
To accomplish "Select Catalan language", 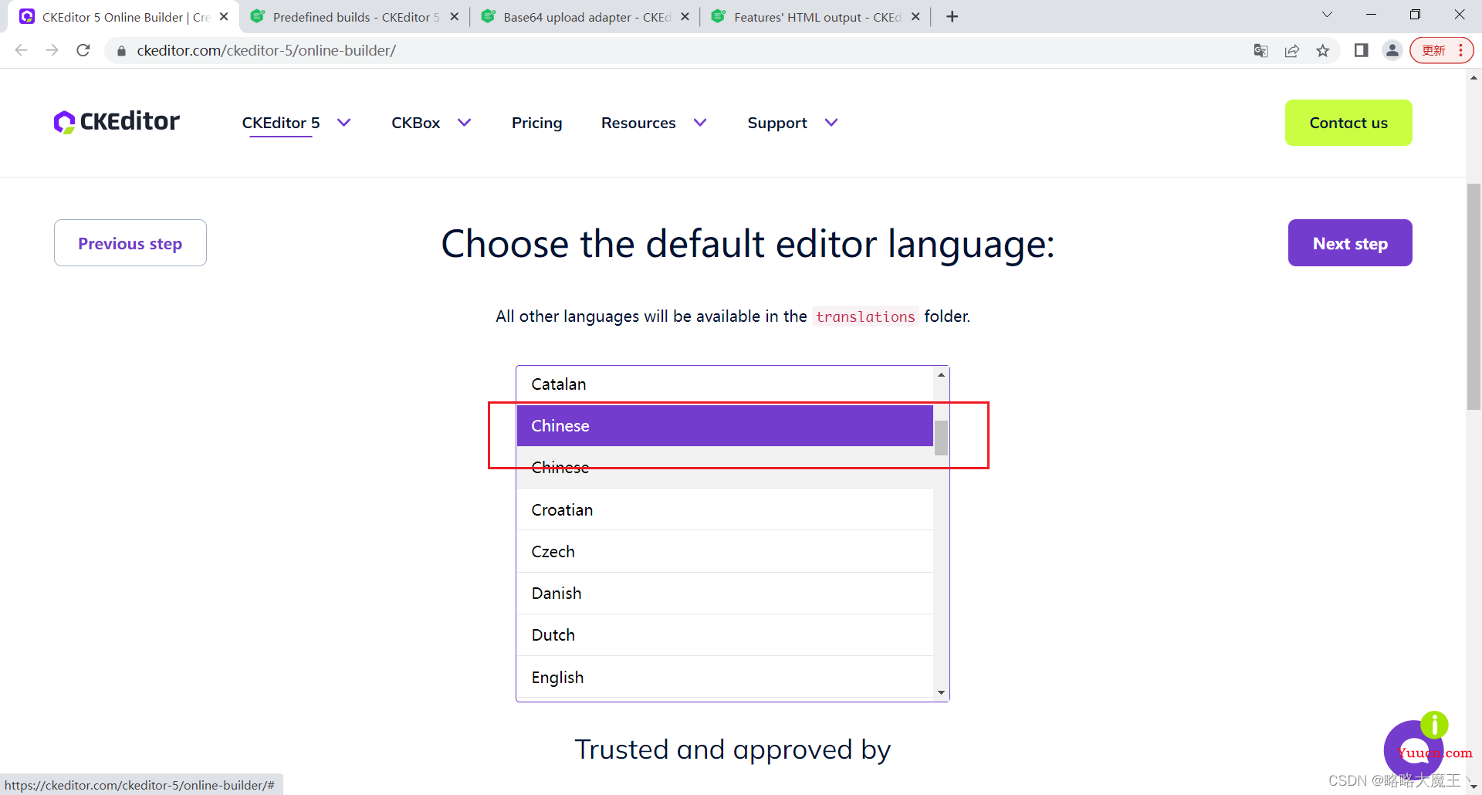I will [725, 384].
